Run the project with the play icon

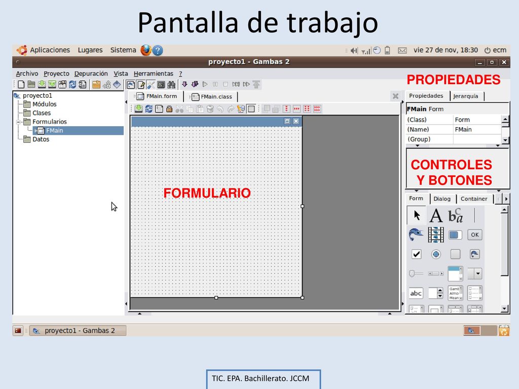coord(205,85)
